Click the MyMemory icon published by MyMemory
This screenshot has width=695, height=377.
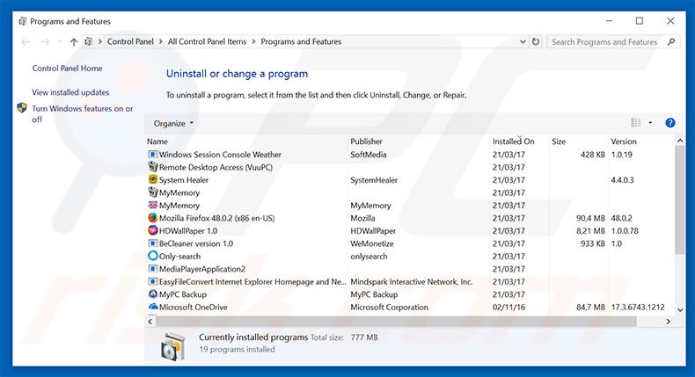[152, 205]
